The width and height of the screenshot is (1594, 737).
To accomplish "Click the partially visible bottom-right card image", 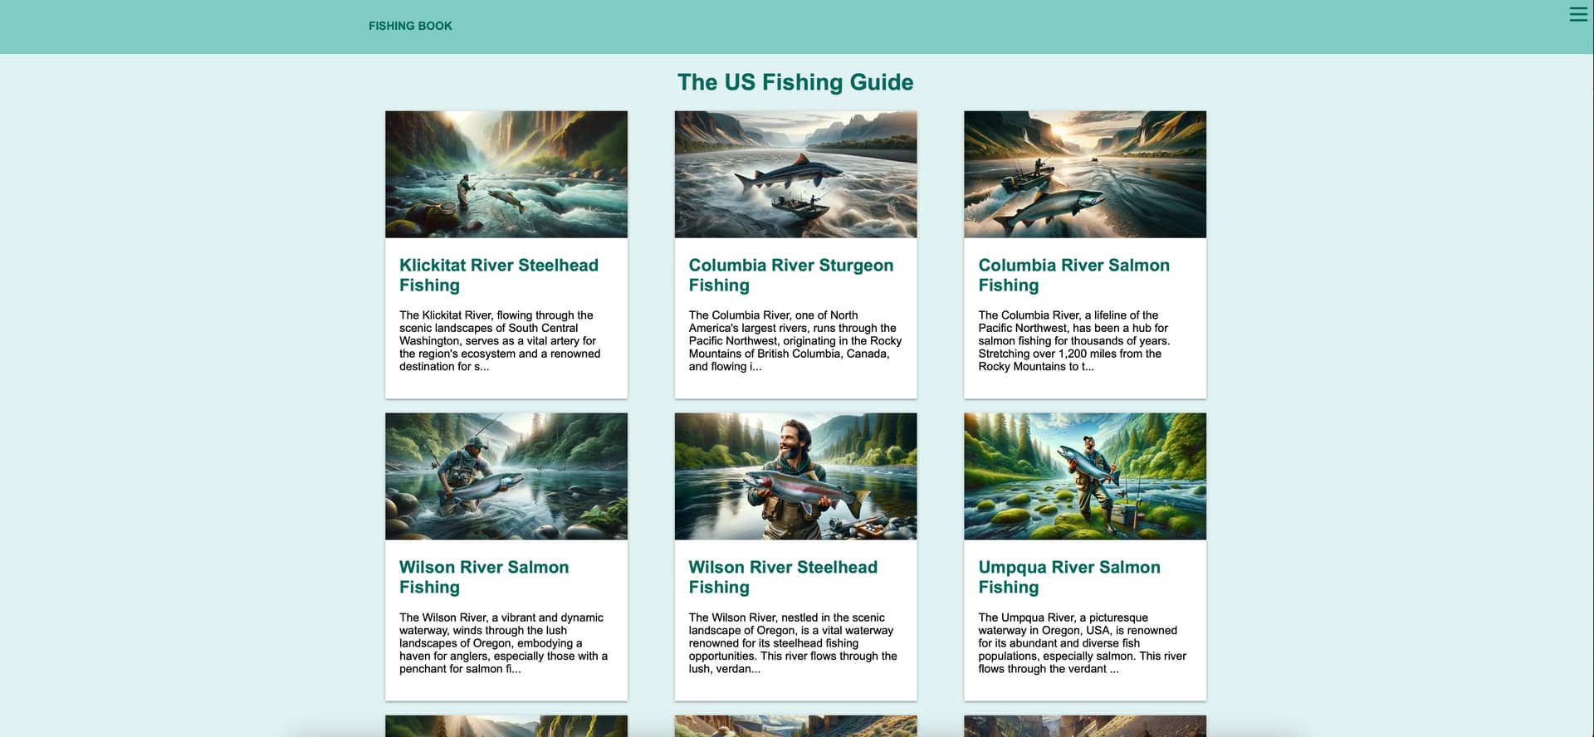I will (1085, 726).
